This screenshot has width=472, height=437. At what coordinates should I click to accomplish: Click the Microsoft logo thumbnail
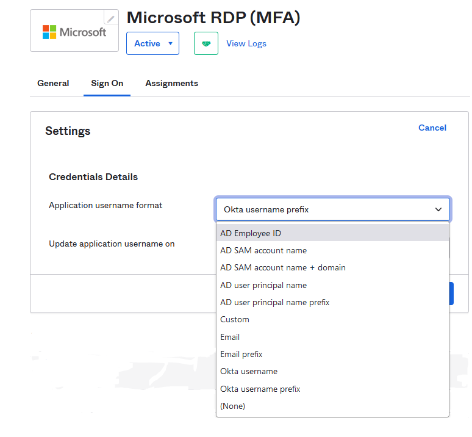click(x=74, y=31)
